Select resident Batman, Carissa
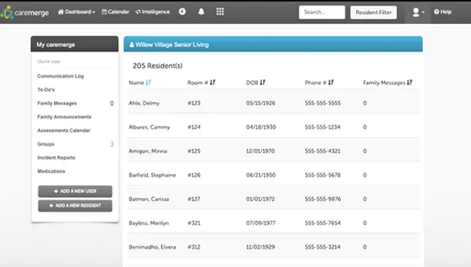The image size is (471, 267). [149, 199]
